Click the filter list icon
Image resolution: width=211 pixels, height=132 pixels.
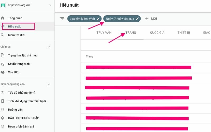[62, 19]
